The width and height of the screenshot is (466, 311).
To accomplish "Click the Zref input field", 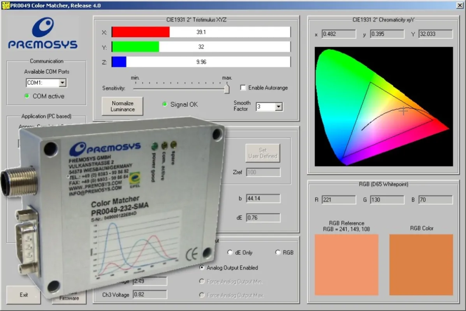I will (263, 172).
